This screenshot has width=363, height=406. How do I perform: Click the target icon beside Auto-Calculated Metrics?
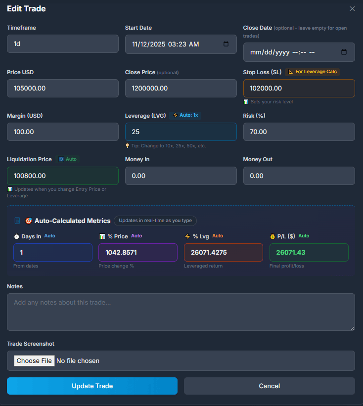pos(28,221)
